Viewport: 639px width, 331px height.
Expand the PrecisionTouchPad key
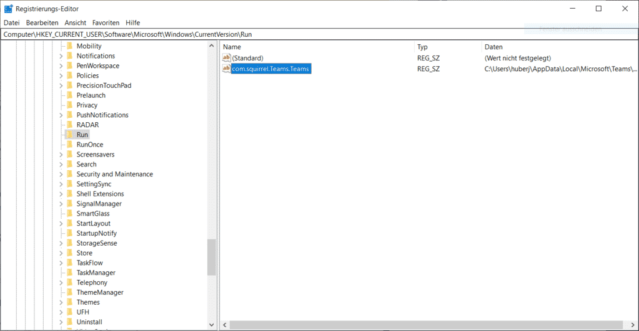point(61,85)
